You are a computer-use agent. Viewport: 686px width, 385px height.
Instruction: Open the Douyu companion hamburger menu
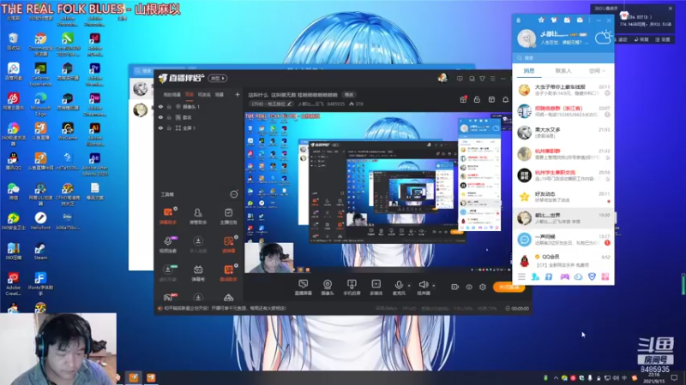(492, 79)
